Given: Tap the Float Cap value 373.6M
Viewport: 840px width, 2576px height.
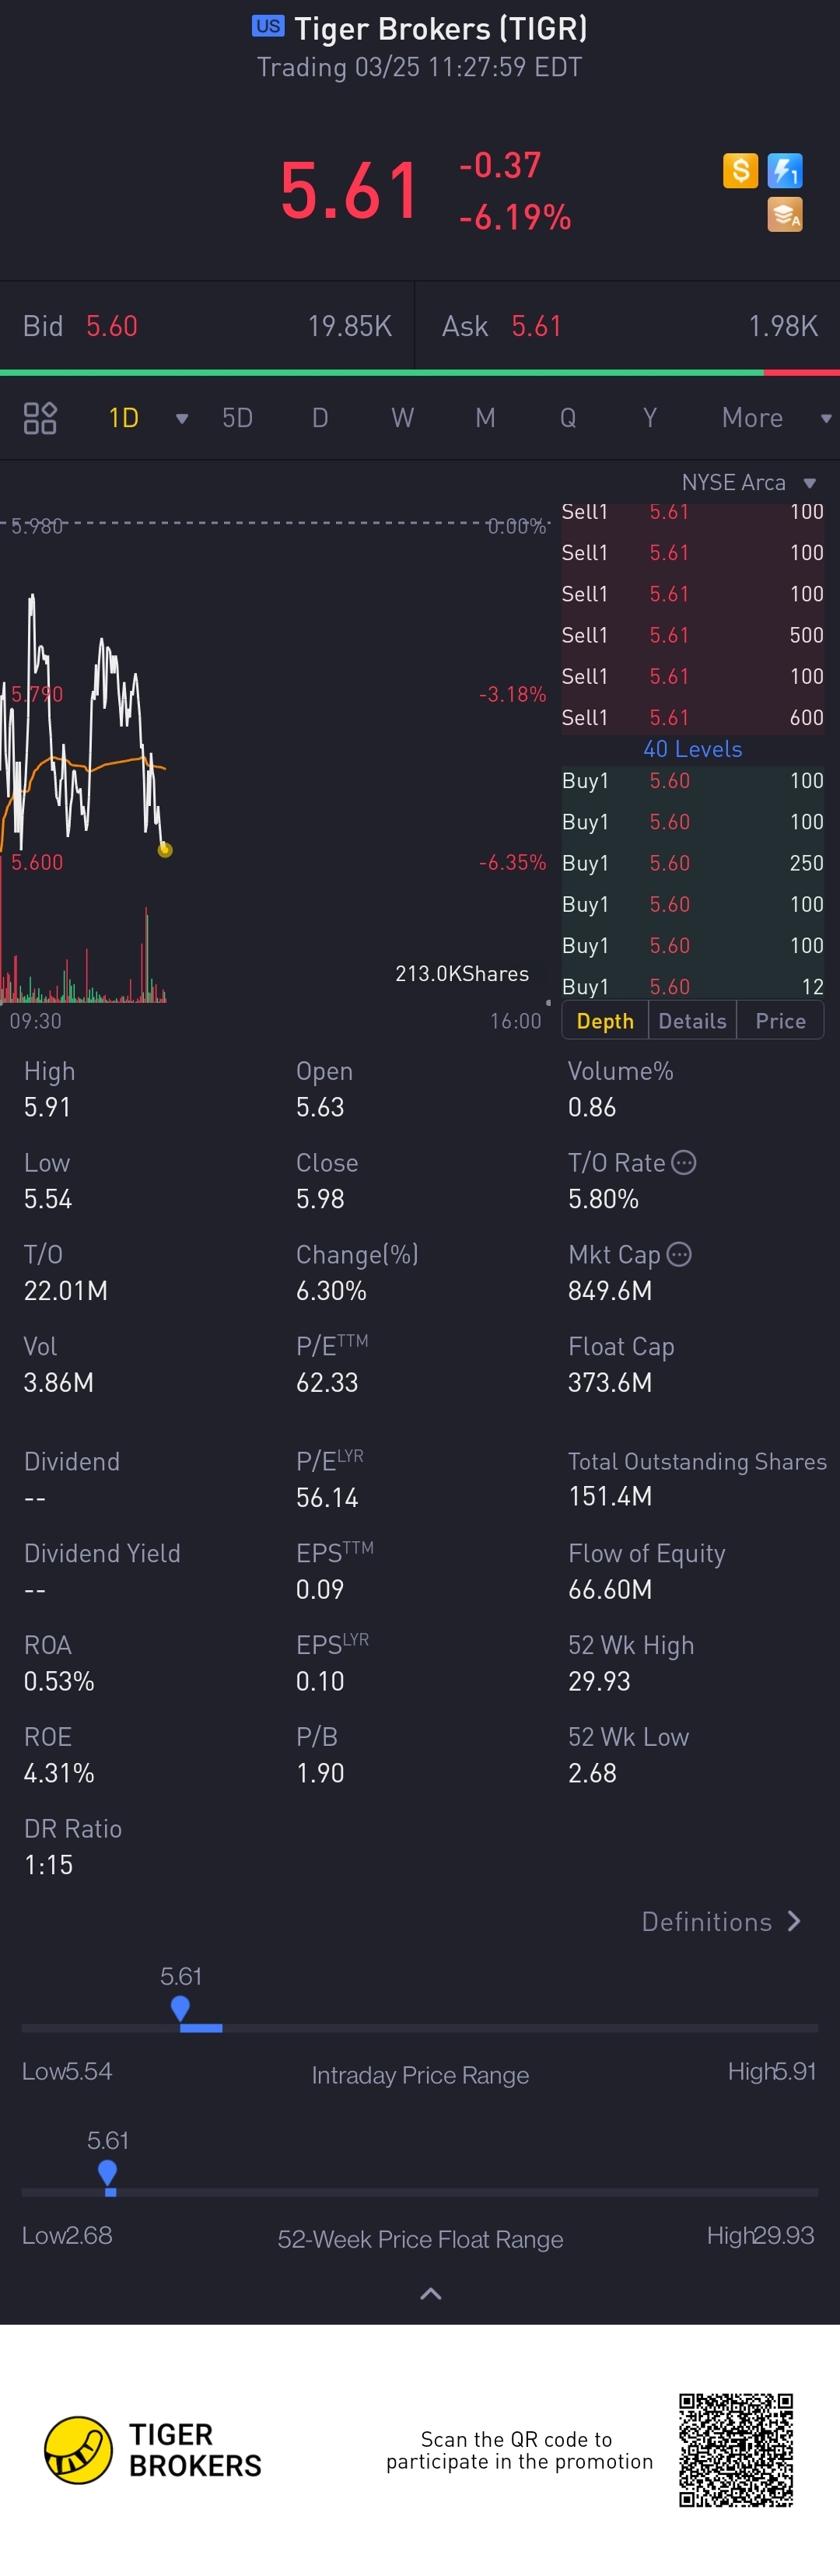Looking at the screenshot, I should coord(610,1383).
